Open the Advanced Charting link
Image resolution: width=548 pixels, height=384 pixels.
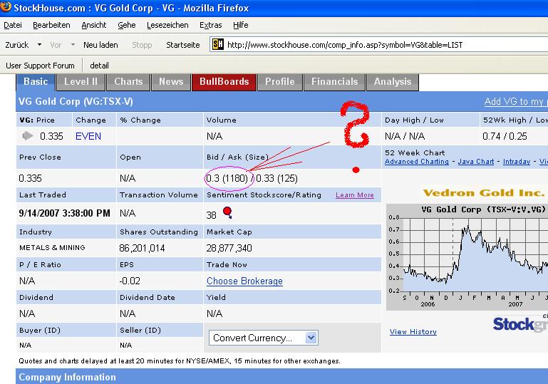coord(416,162)
